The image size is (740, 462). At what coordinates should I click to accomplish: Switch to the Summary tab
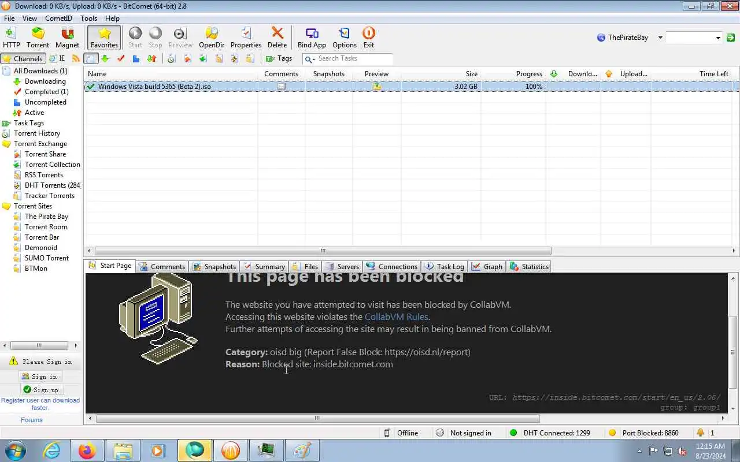pyautogui.click(x=264, y=266)
